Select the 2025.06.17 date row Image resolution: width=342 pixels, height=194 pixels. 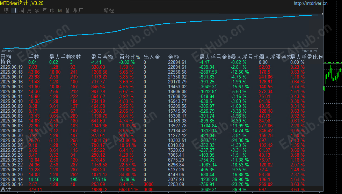tap(12, 77)
